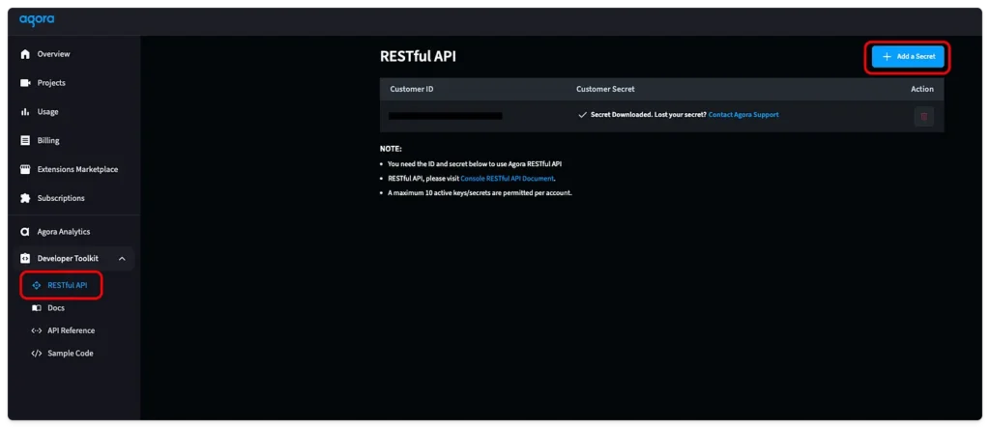
Task: Click the Extensions Marketplace store icon
Action: [x=25, y=169]
